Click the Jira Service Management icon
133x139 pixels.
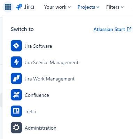click(16, 62)
